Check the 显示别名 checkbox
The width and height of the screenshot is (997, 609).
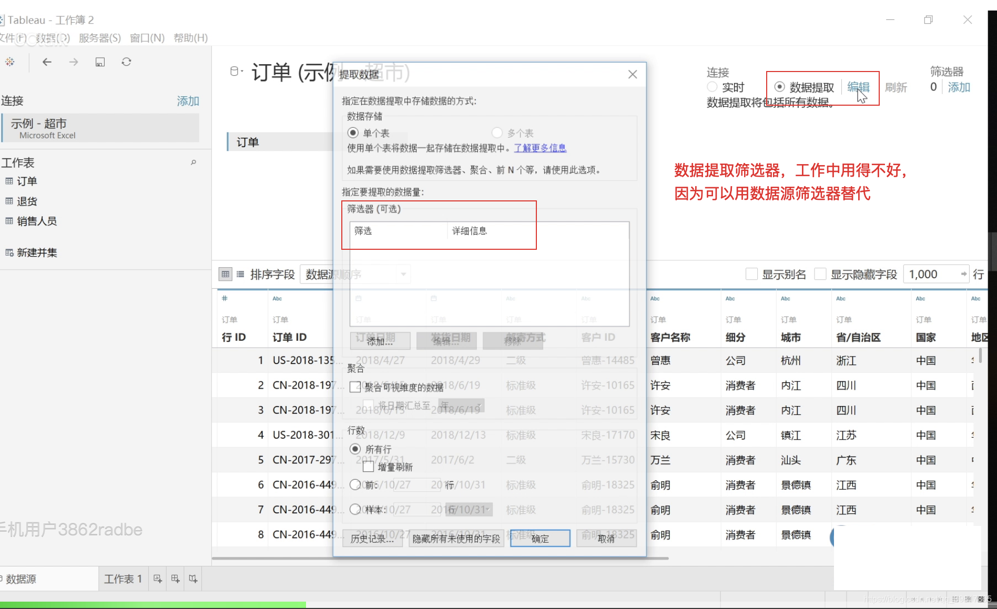(751, 274)
